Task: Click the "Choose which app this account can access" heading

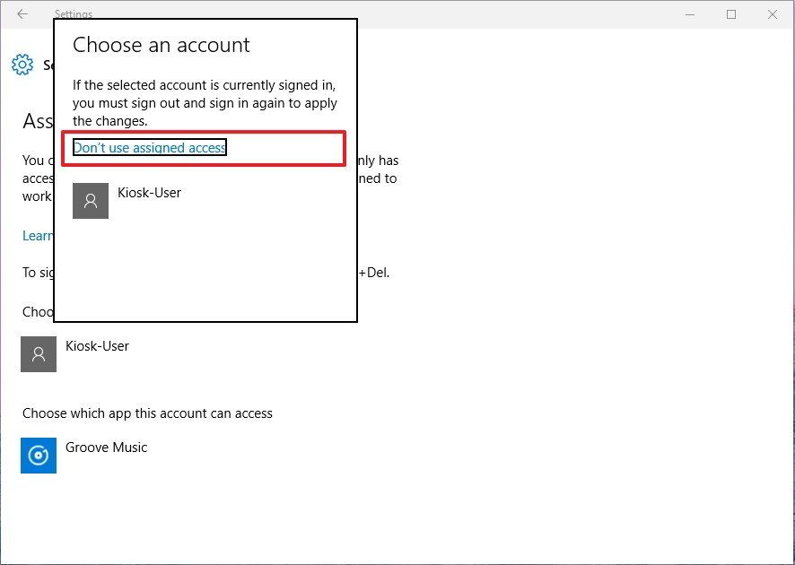Action: click(147, 413)
